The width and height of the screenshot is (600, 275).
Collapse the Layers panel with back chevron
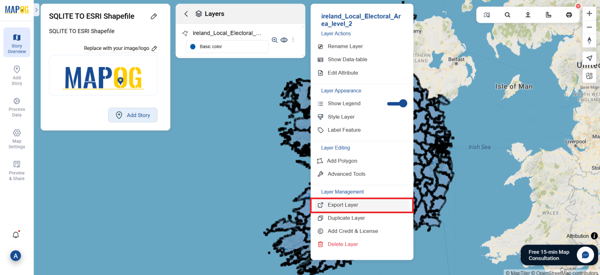[186, 13]
